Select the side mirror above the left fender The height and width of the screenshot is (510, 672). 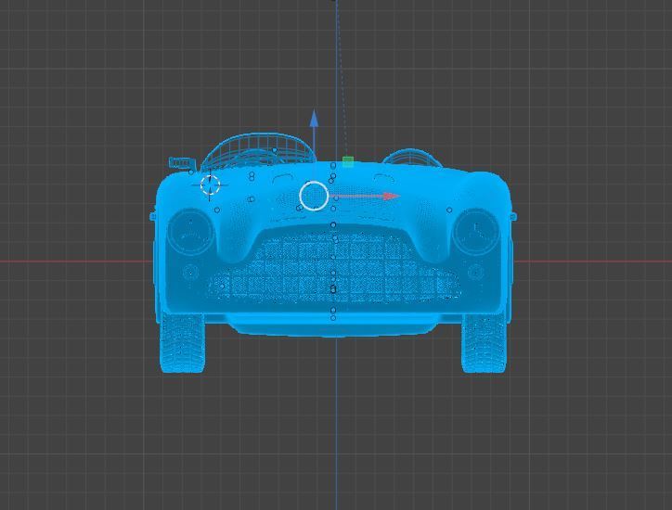tap(182, 163)
